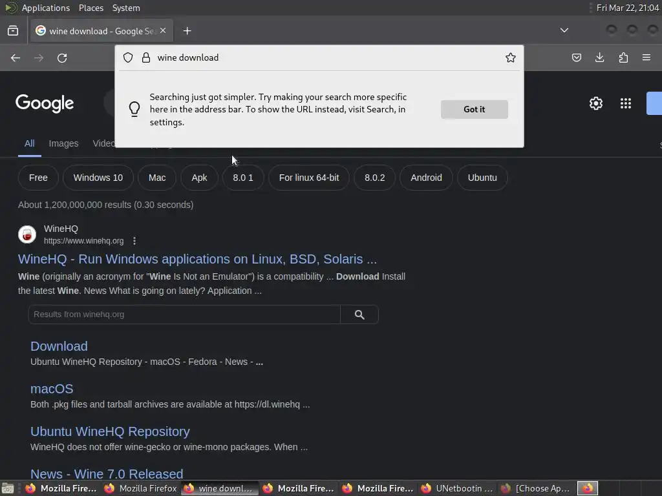
Task: Open the Download sitelink
Action: 59,346
